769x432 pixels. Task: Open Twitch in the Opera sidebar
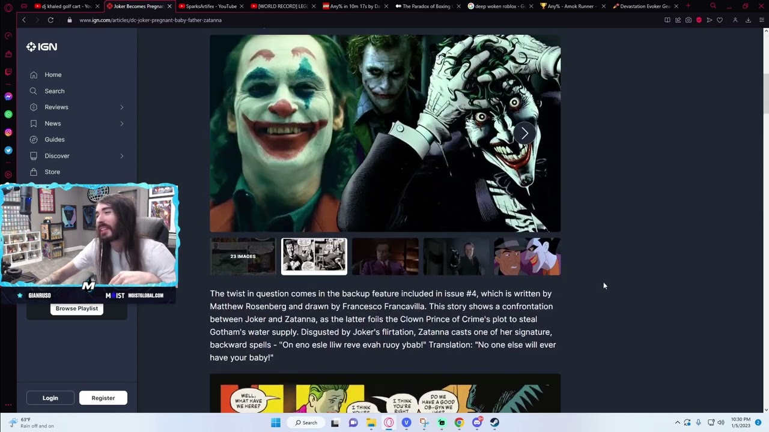[8, 72]
